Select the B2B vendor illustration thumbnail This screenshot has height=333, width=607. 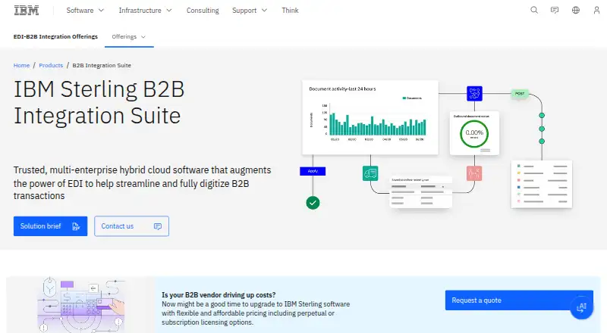click(80, 305)
